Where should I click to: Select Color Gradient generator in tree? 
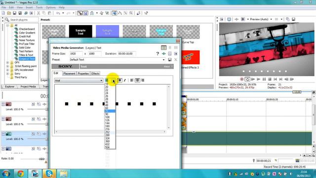[27, 33]
